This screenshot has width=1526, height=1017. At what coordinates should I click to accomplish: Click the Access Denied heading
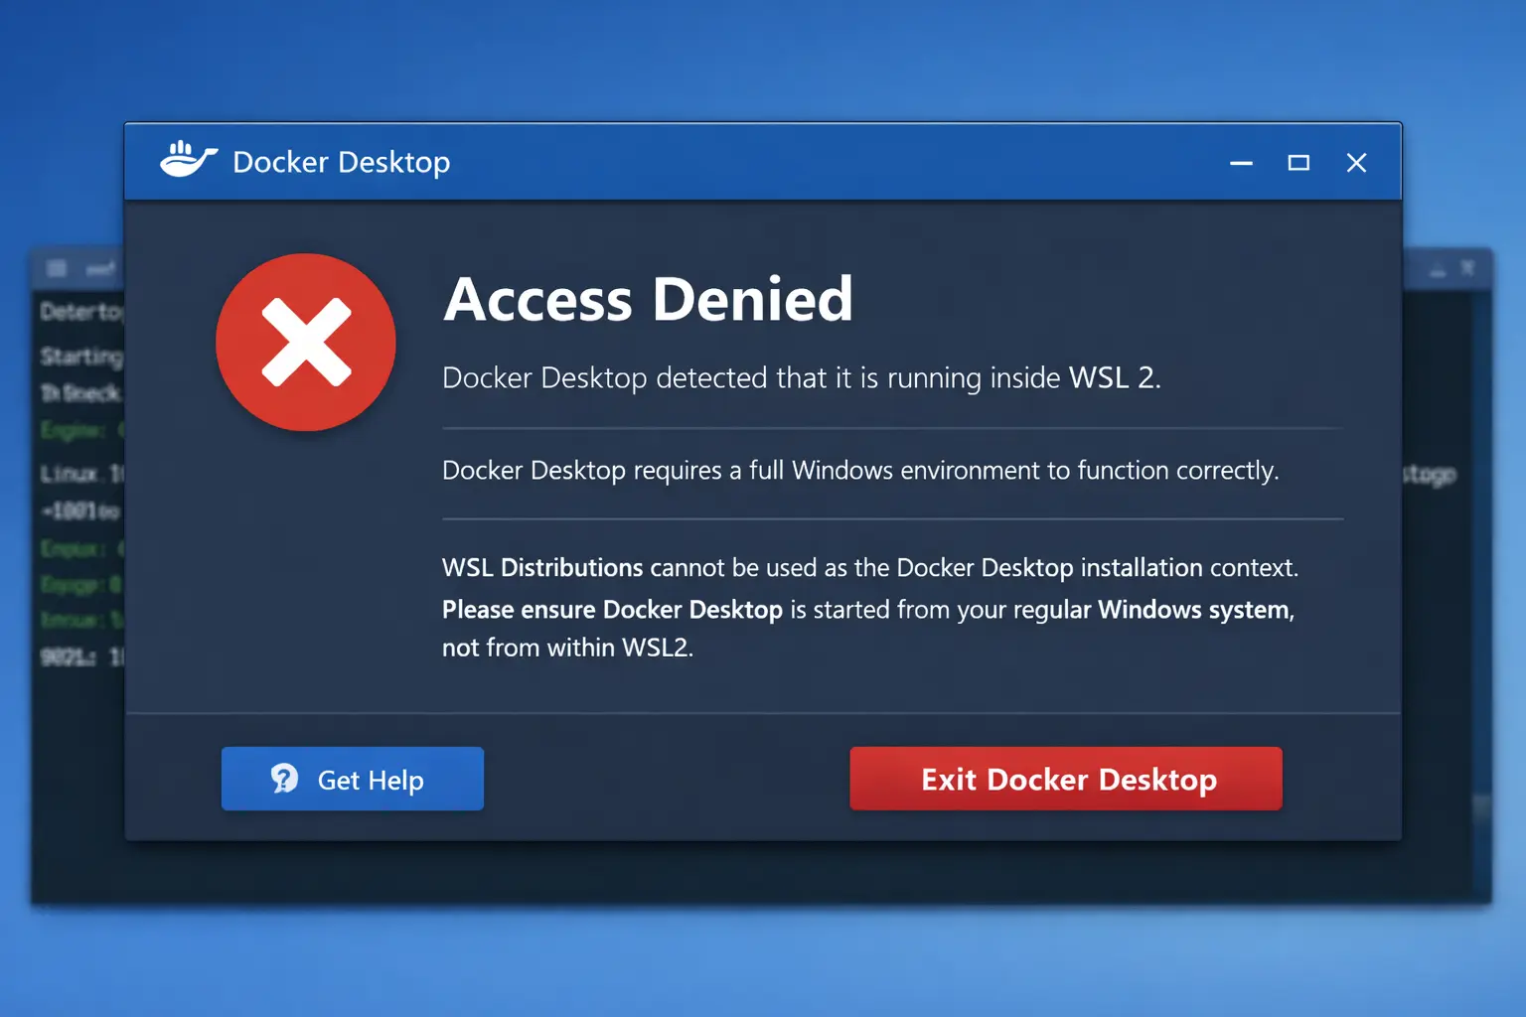648,299
